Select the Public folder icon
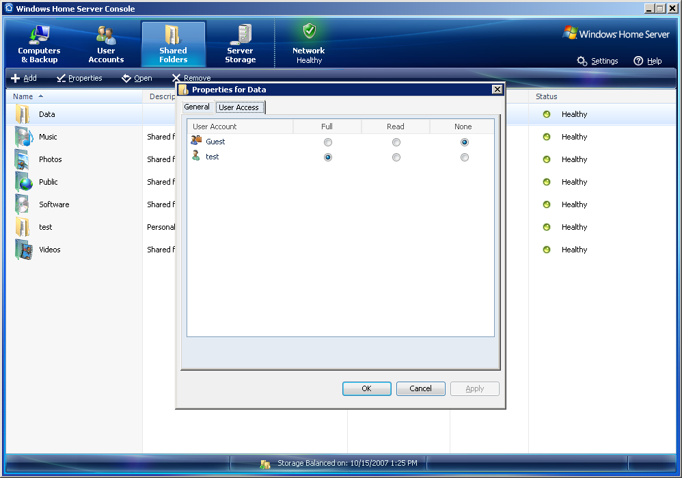Screen dimensions: 682x478 (x=23, y=182)
